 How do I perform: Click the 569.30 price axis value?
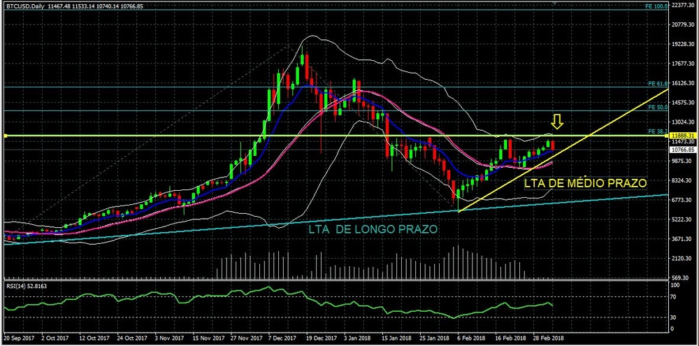[681, 277]
